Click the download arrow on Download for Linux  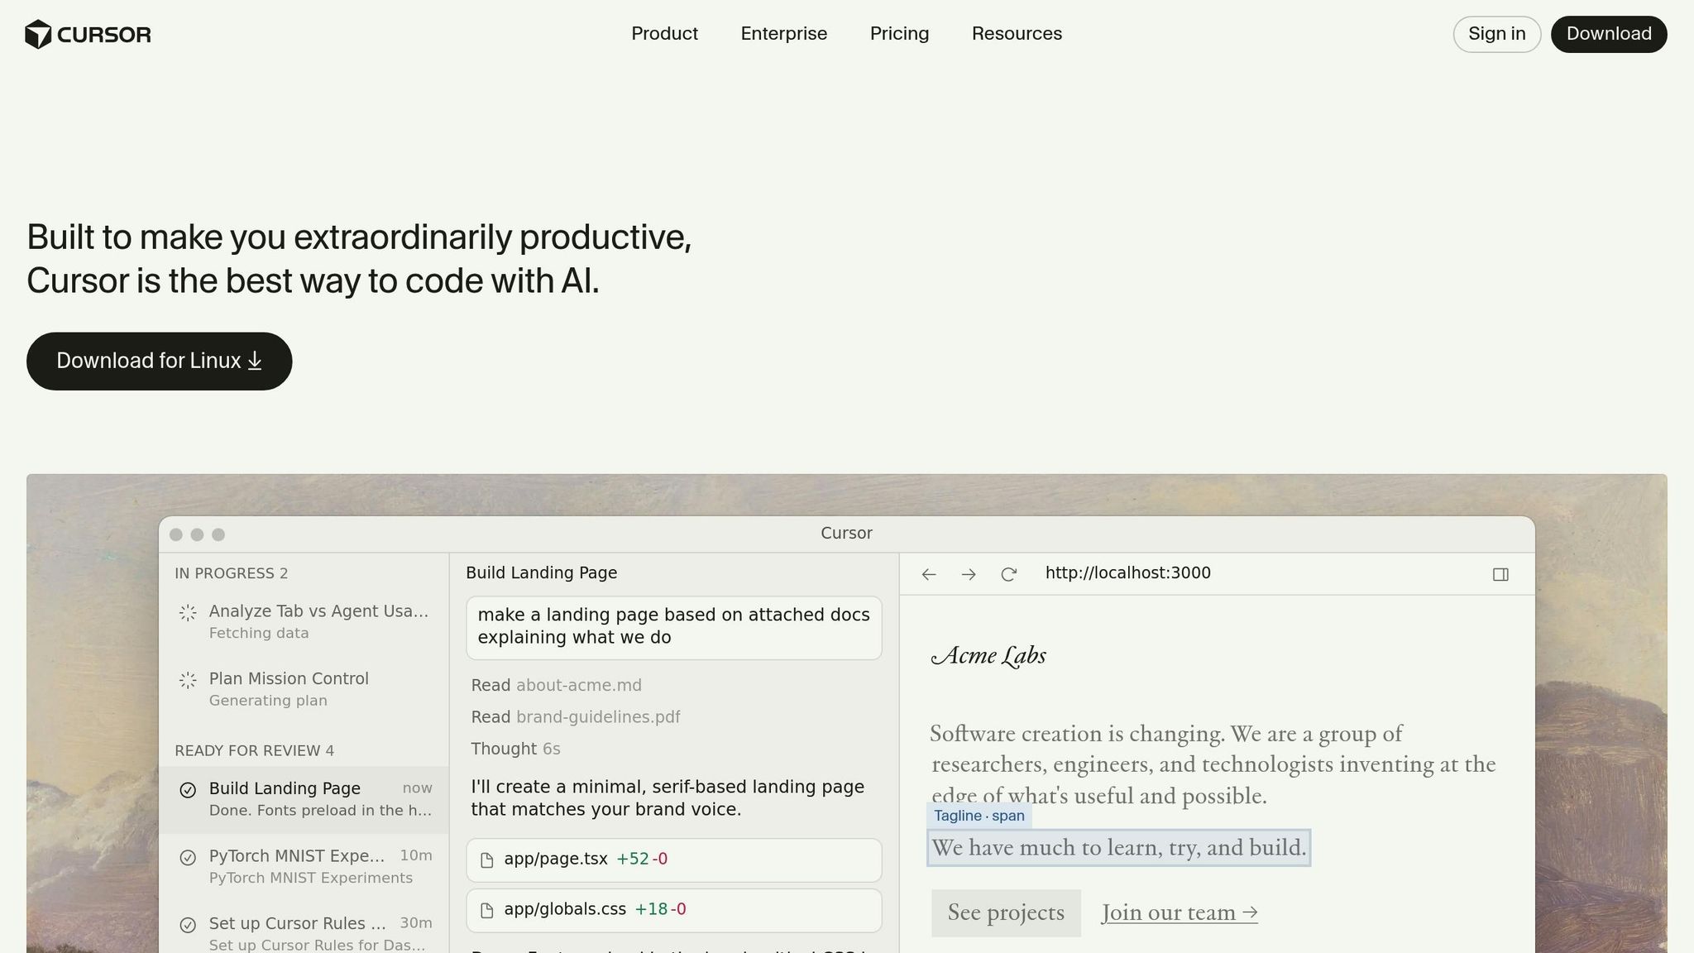(x=256, y=361)
